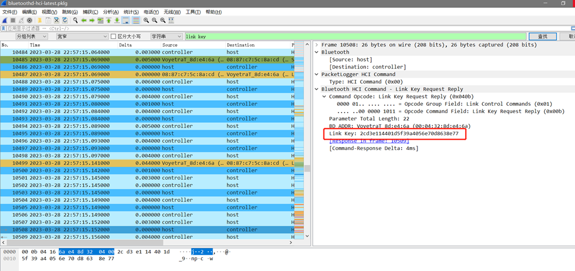Select the BD_ADDR VoyetraT field line
The image size is (575, 271).
400,126
